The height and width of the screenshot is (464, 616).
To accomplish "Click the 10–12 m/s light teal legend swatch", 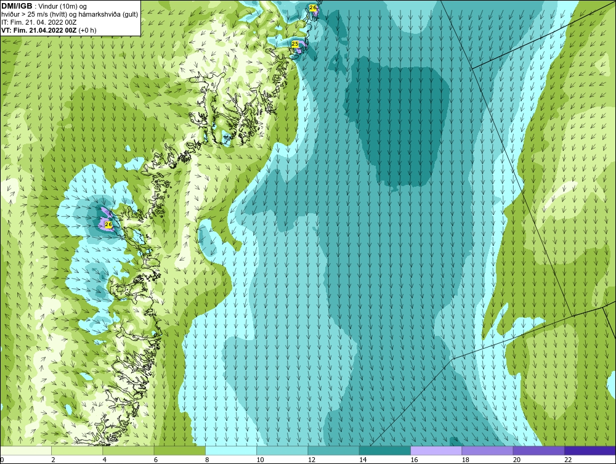I will click(x=282, y=450).
